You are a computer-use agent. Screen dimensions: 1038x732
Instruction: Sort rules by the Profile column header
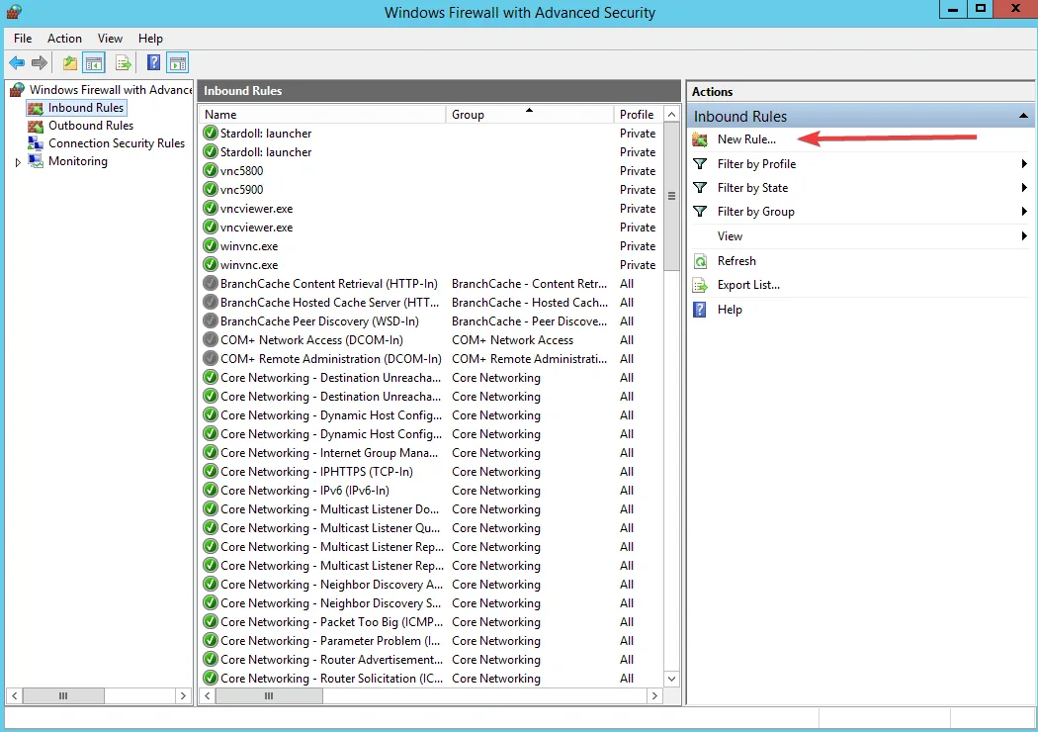tap(638, 115)
